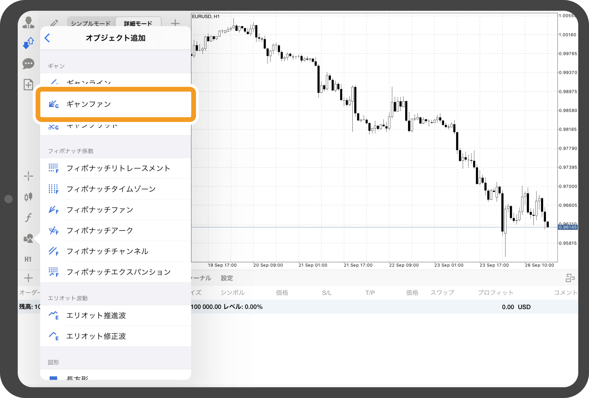Click the 0.00 USD profit value

click(x=516, y=307)
